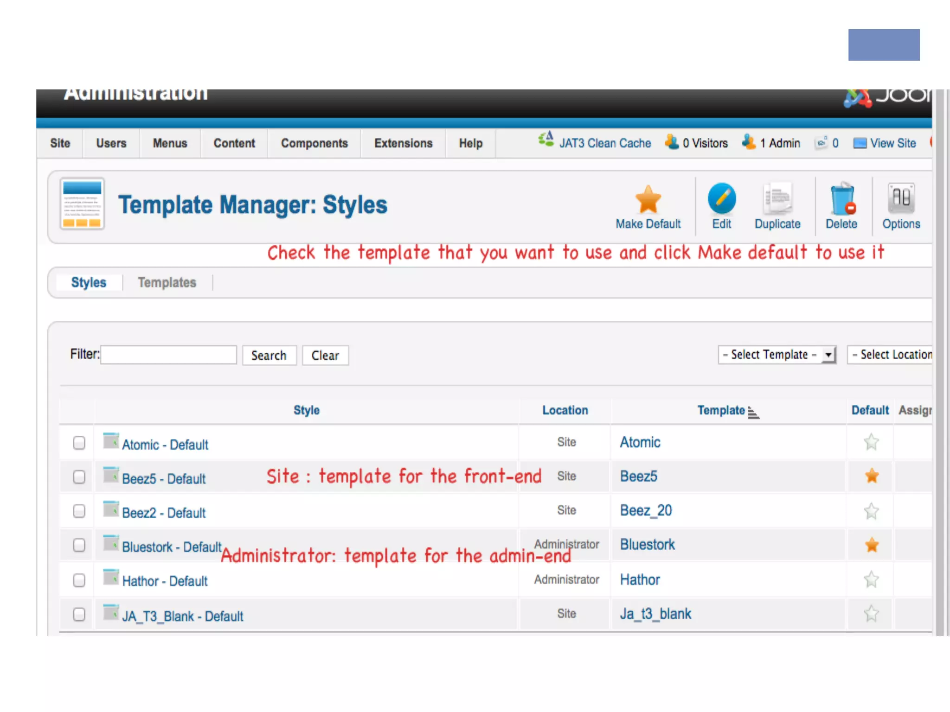Switch to the Templates tab
The width and height of the screenshot is (950, 712).
click(167, 282)
